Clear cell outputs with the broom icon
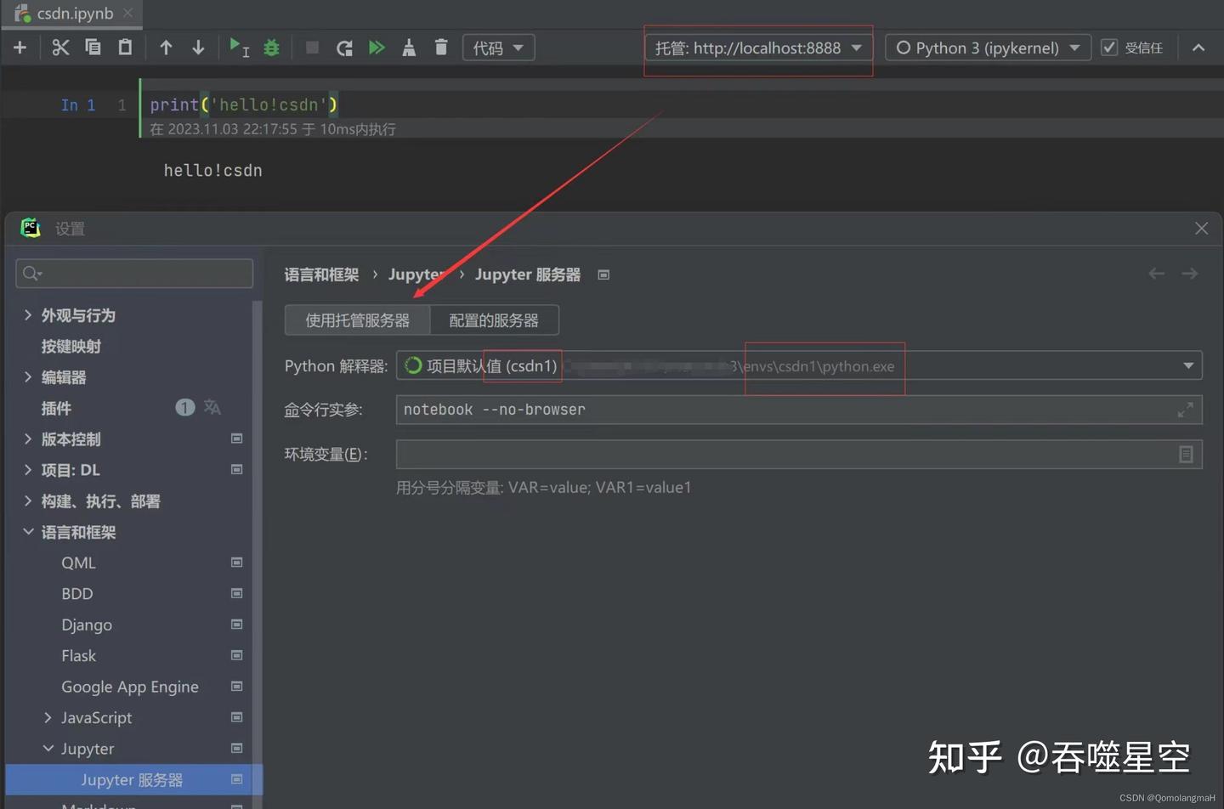Screen dimensions: 1224x809 409,48
